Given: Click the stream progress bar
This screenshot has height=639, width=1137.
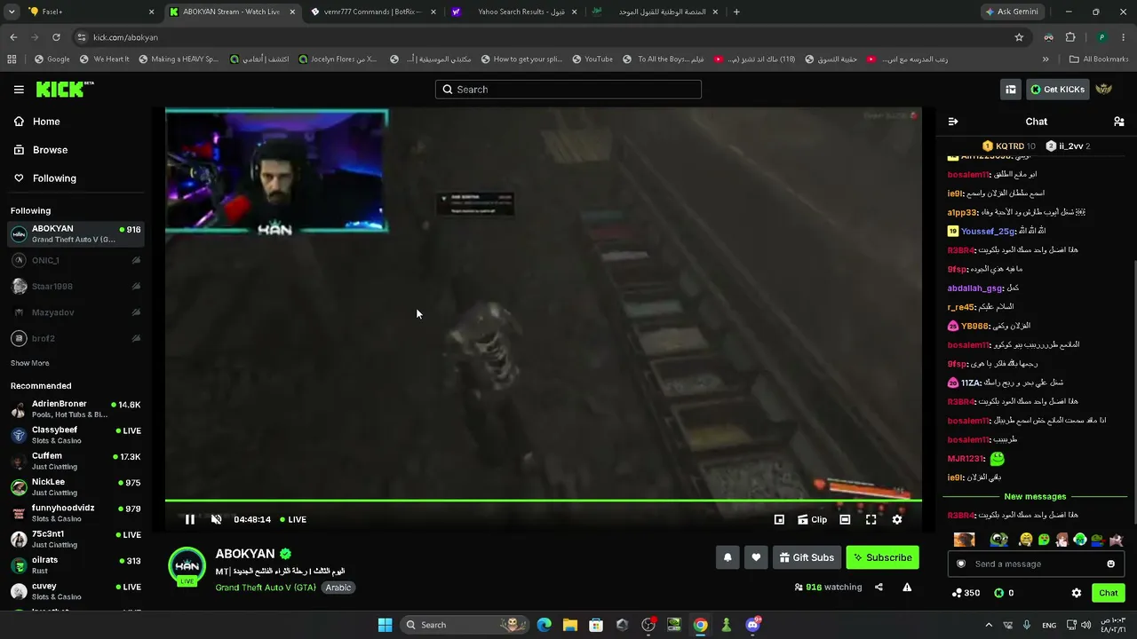Looking at the screenshot, I should (544, 501).
